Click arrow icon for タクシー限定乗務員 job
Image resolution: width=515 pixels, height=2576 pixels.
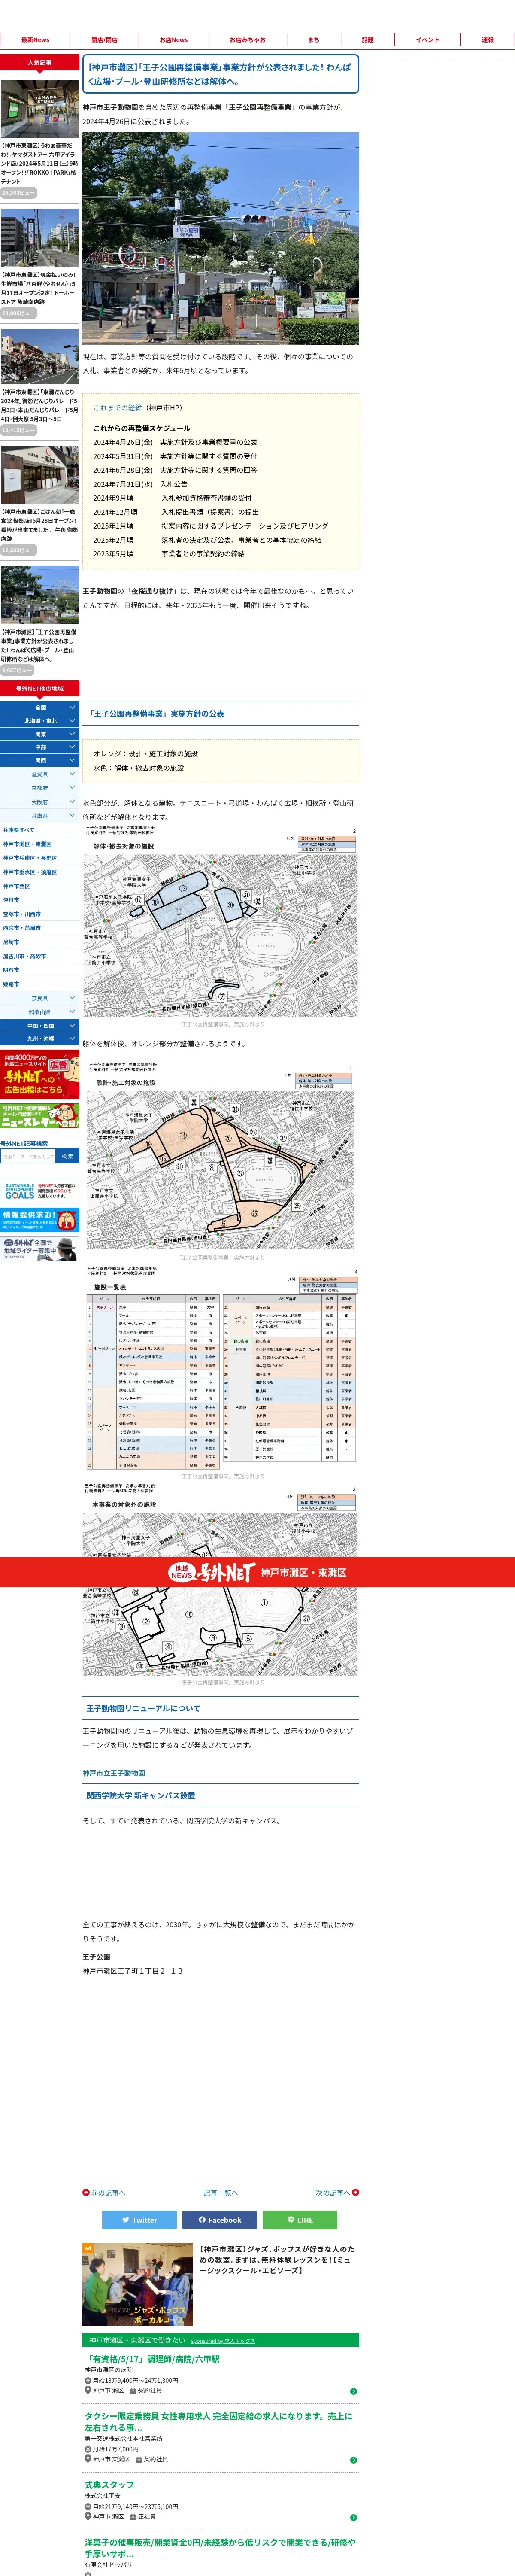(353, 2460)
